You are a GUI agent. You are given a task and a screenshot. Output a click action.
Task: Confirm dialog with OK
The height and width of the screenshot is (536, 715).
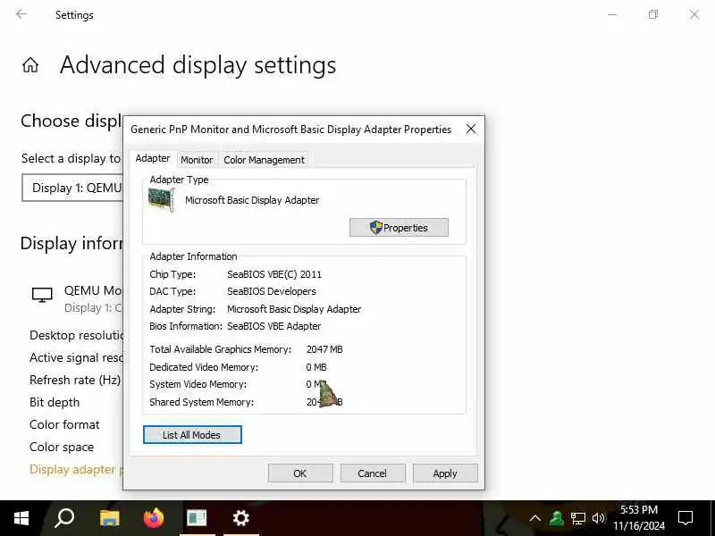pyautogui.click(x=300, y=473)
